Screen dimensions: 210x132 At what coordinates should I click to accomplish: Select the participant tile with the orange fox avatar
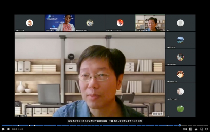tap(29, 23)
